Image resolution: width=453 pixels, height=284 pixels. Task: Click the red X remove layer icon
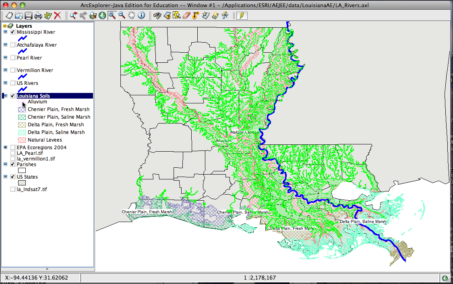(58, 16)
